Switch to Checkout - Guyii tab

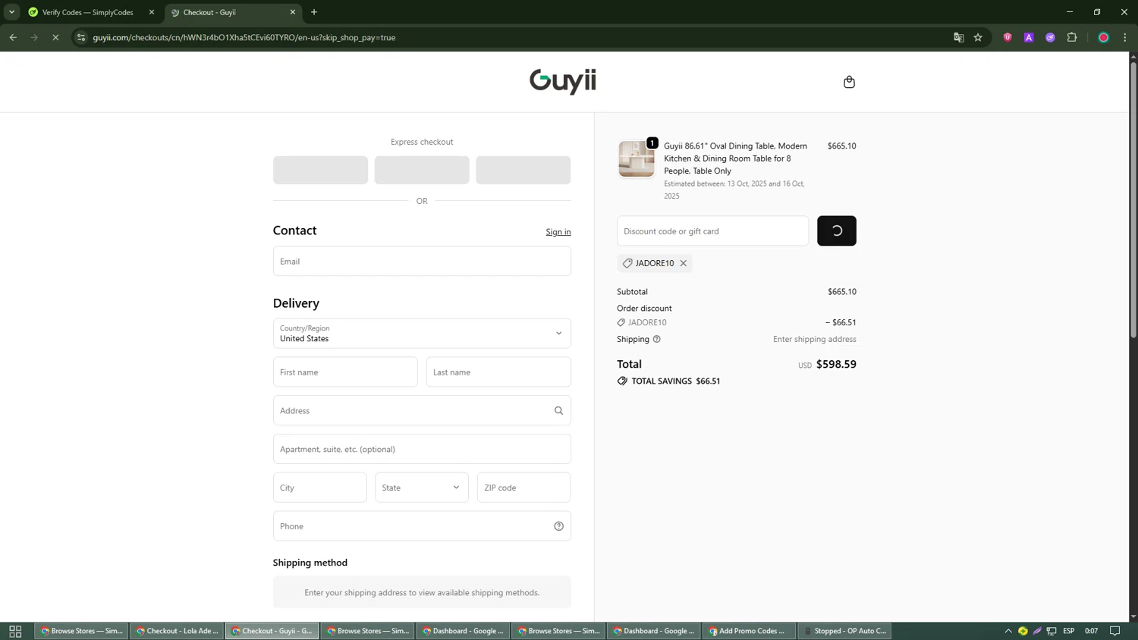[x=232, y=12]
